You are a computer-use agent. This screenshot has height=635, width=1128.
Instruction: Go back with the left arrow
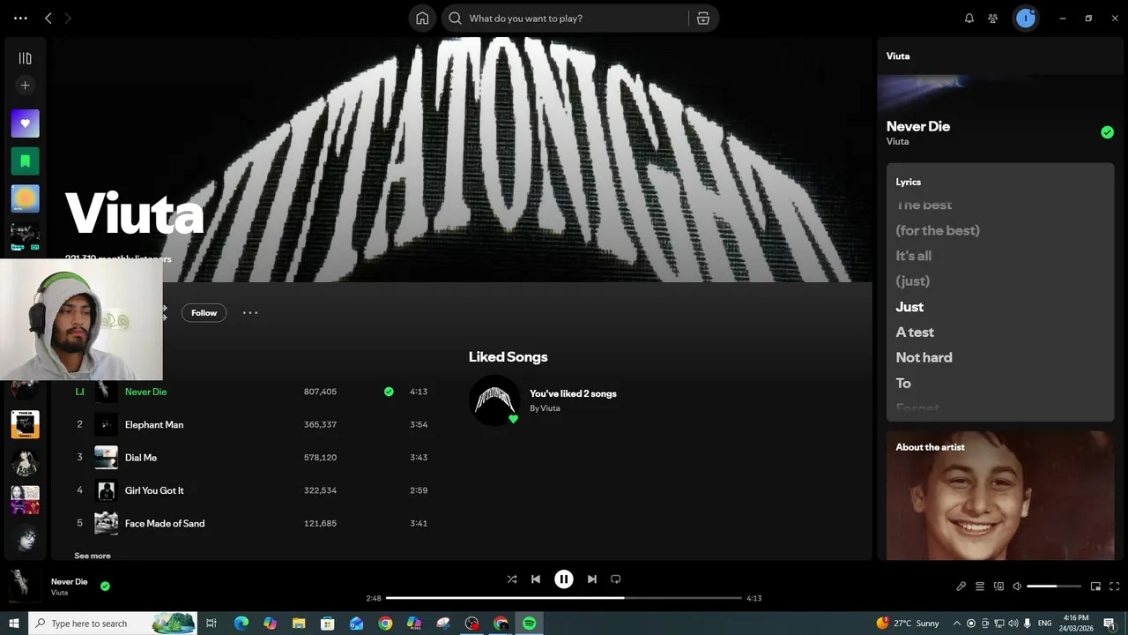tap(48, 19)
